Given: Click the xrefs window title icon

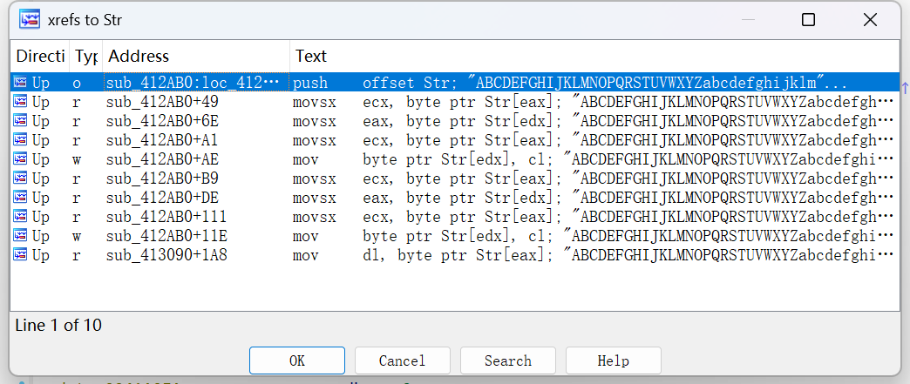Looking at the screenshot, I should 29,20.
